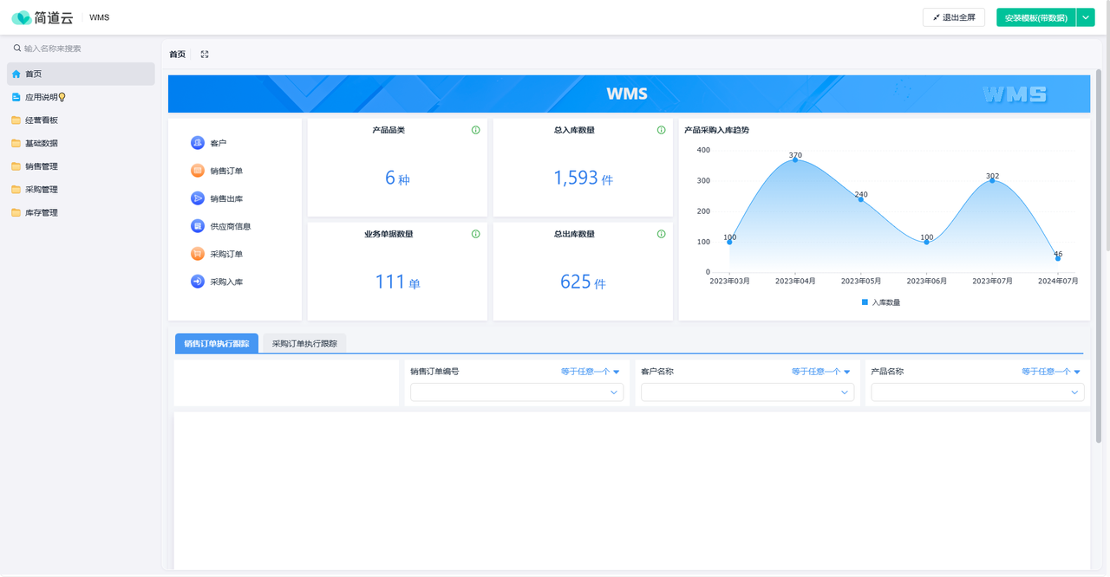Image resolution: width=1110 pixels, height=577 pixels.
Task: Click the 产品采购入库趋势 chart title
Action: click(x=716, y=130)
